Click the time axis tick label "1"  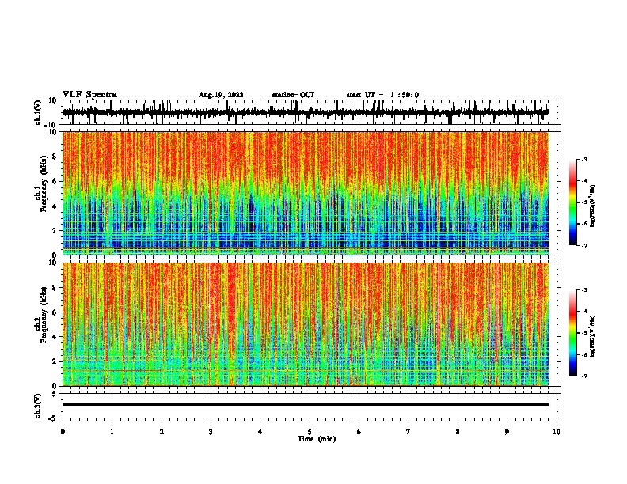tap(112, 432)
